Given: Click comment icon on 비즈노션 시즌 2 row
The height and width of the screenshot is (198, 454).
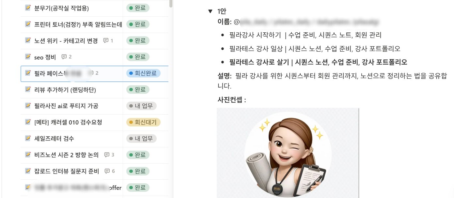Looking at the screenshot, I should 106,155.
